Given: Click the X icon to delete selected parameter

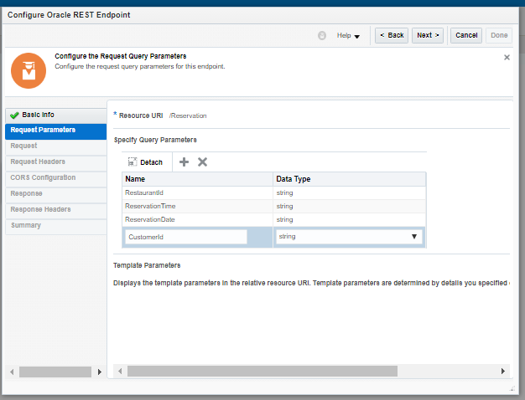Looking at the screenshot, I should pyautogui.click(x=202, y=162).
